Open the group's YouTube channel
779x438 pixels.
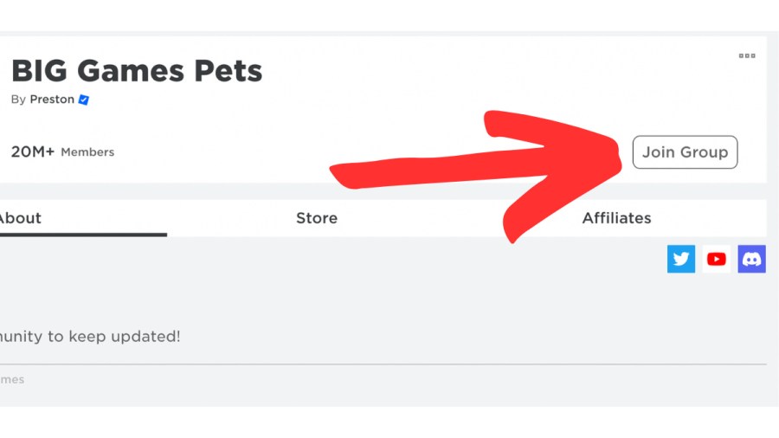717,259
